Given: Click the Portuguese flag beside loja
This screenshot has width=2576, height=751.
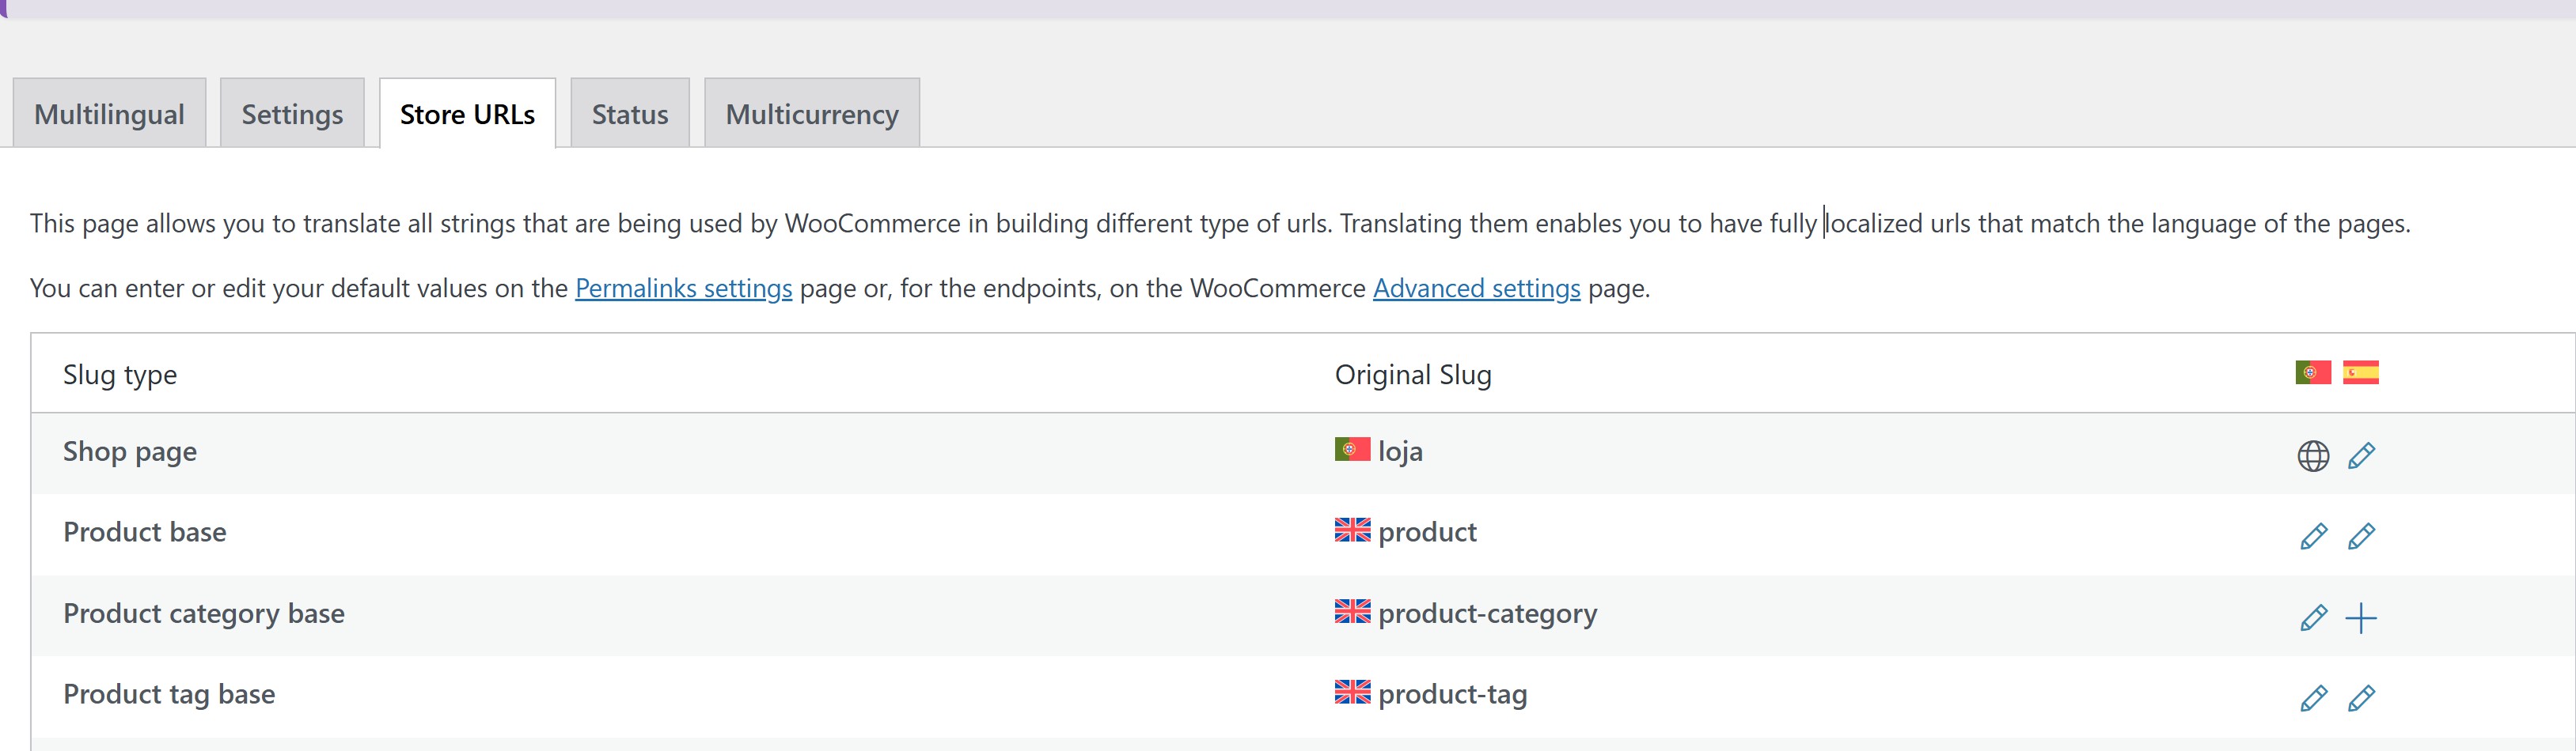Looking at the screenshot, I should coord(1352,448).
